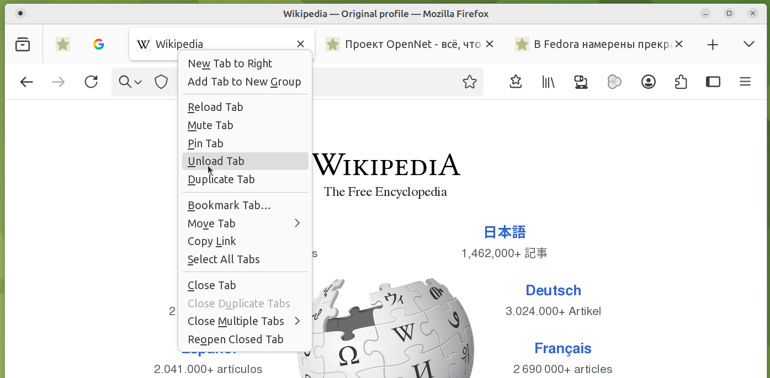The height and width of the screenshot is (378, 770).
Task: Click 'The Free Encyclopedia' subtitle
Action: click(385, 192)
